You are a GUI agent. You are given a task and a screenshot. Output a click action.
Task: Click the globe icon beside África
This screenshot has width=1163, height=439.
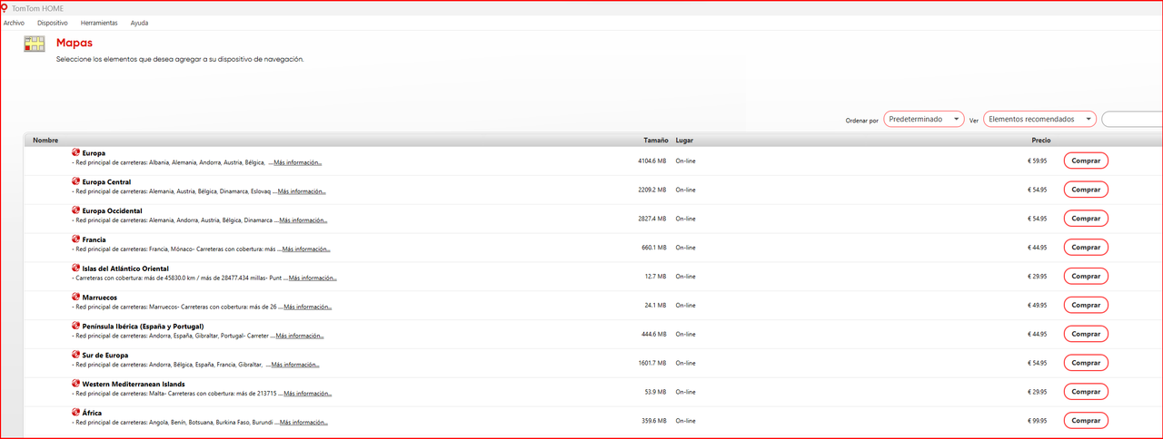pyautogui.click(x=76, y=413)
